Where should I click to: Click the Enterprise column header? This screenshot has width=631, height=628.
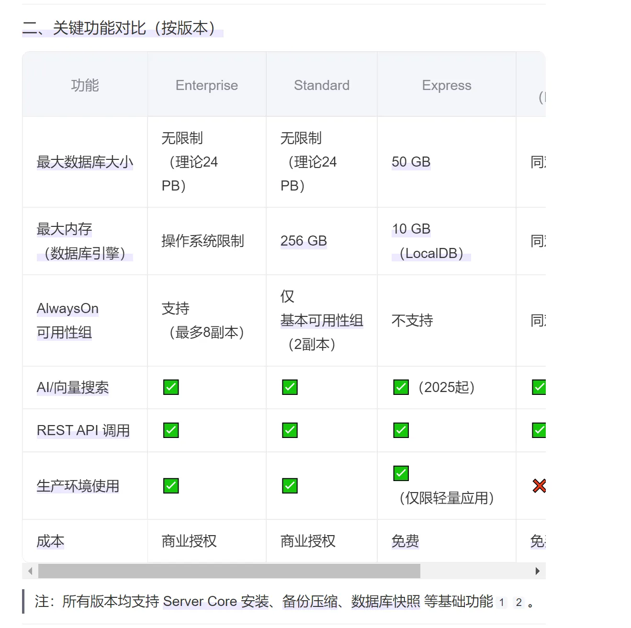click(x=207, y=85)
